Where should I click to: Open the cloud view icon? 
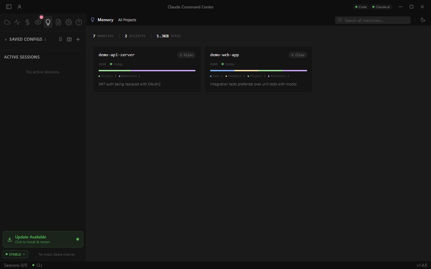[7, 22]
